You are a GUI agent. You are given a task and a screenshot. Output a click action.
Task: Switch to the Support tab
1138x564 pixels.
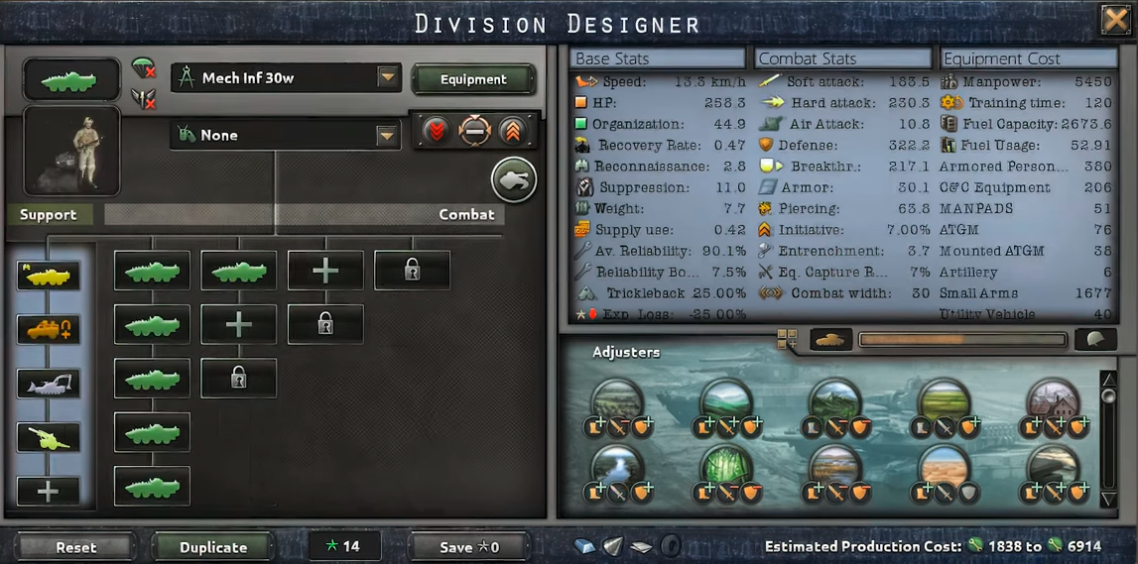pos(49,214)
